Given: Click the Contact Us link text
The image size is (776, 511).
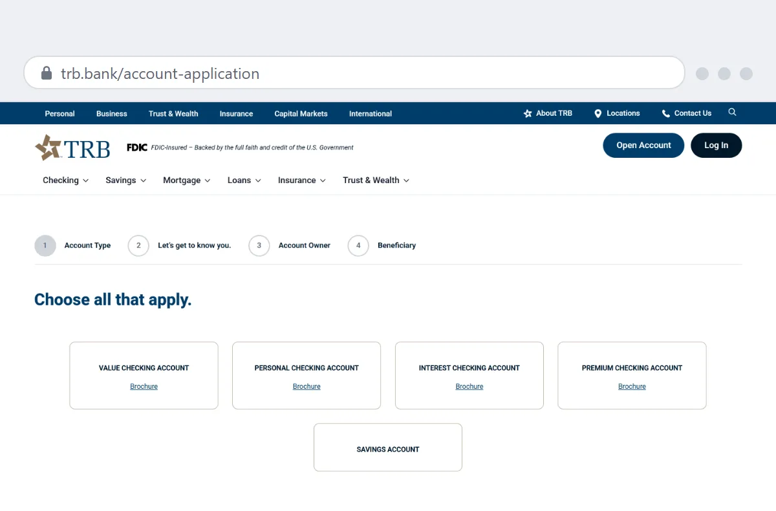Looking at the screenshot, I should click(x=693, y=113).
